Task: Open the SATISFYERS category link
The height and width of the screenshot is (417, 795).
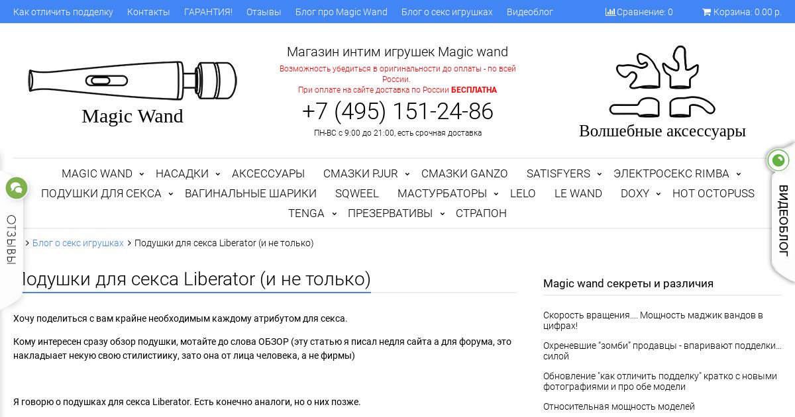Action: click(558, 173)
